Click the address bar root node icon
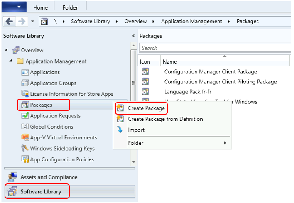 pyautogui.click(x=44, y=22)
